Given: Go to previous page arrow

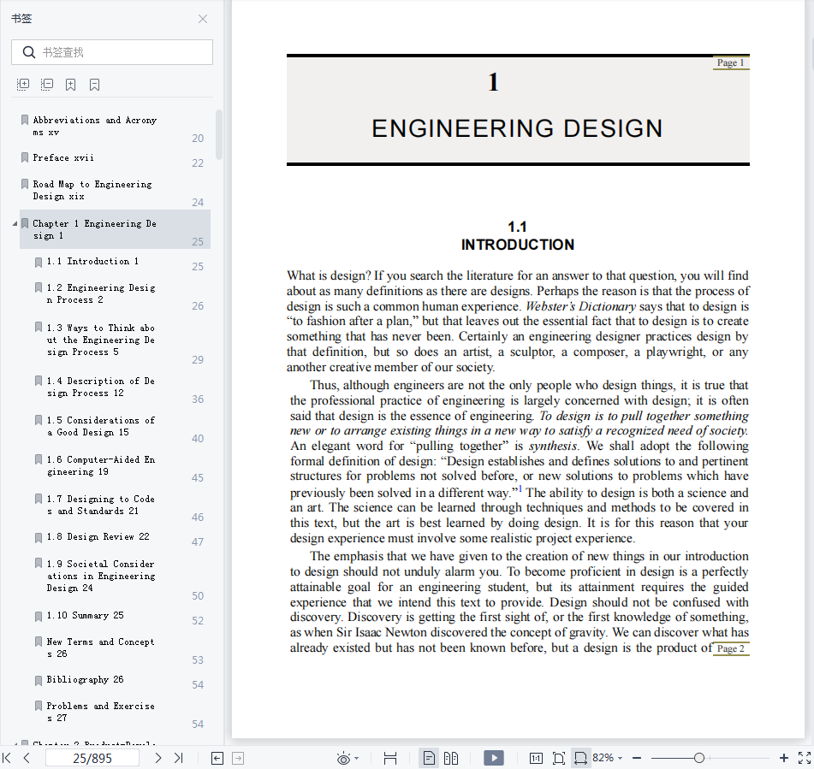Looking at the screenshot, I should coord(27,758).
